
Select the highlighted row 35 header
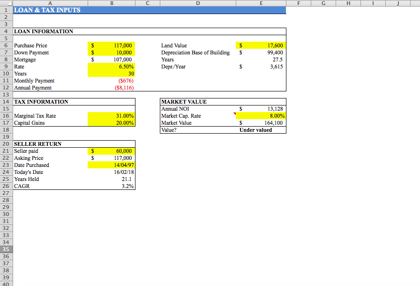click(6, 249)
